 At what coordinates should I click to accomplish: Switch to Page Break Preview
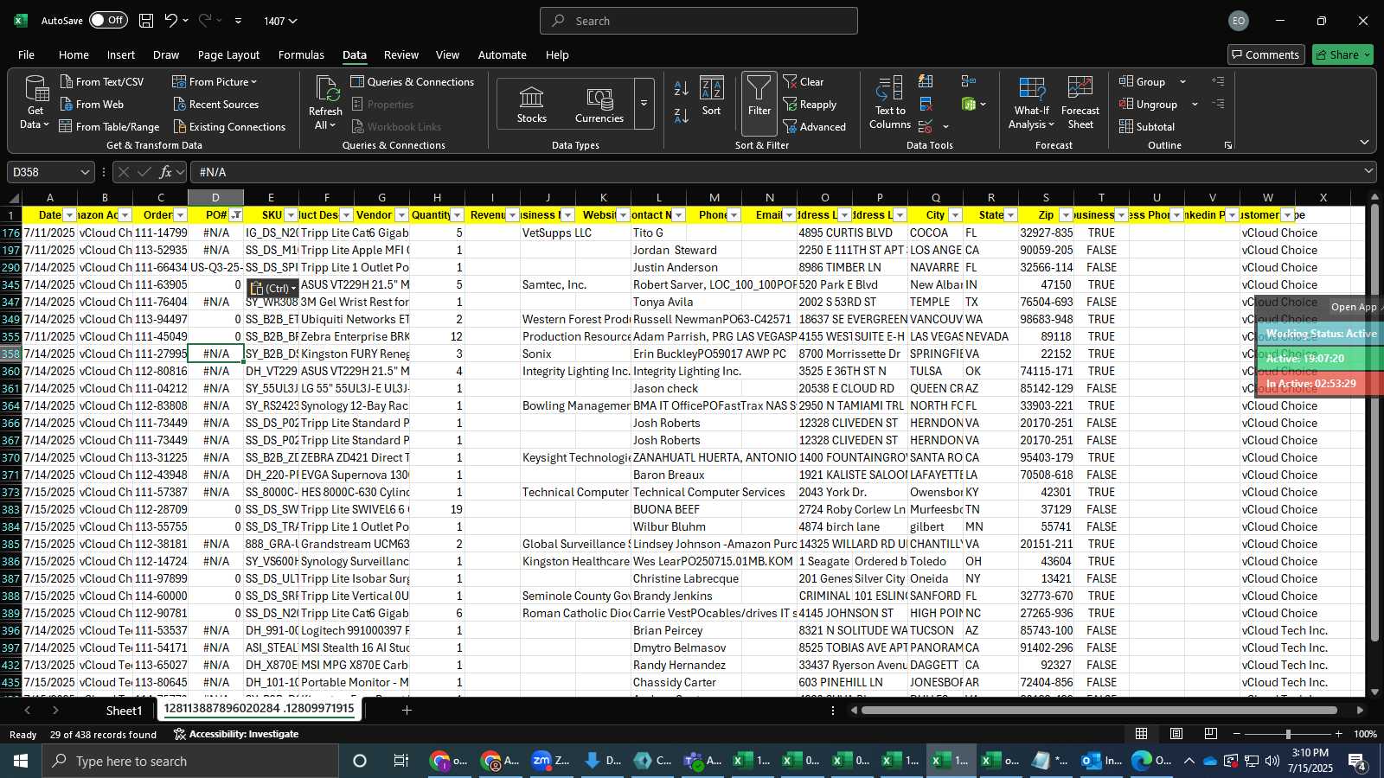point(1210,734)
